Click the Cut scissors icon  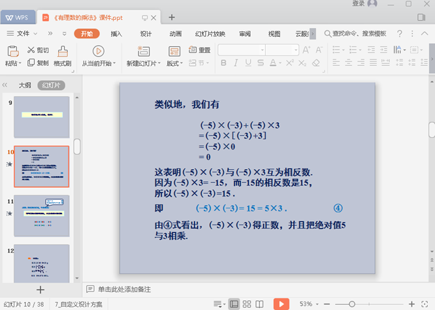[x=31, y=50]
